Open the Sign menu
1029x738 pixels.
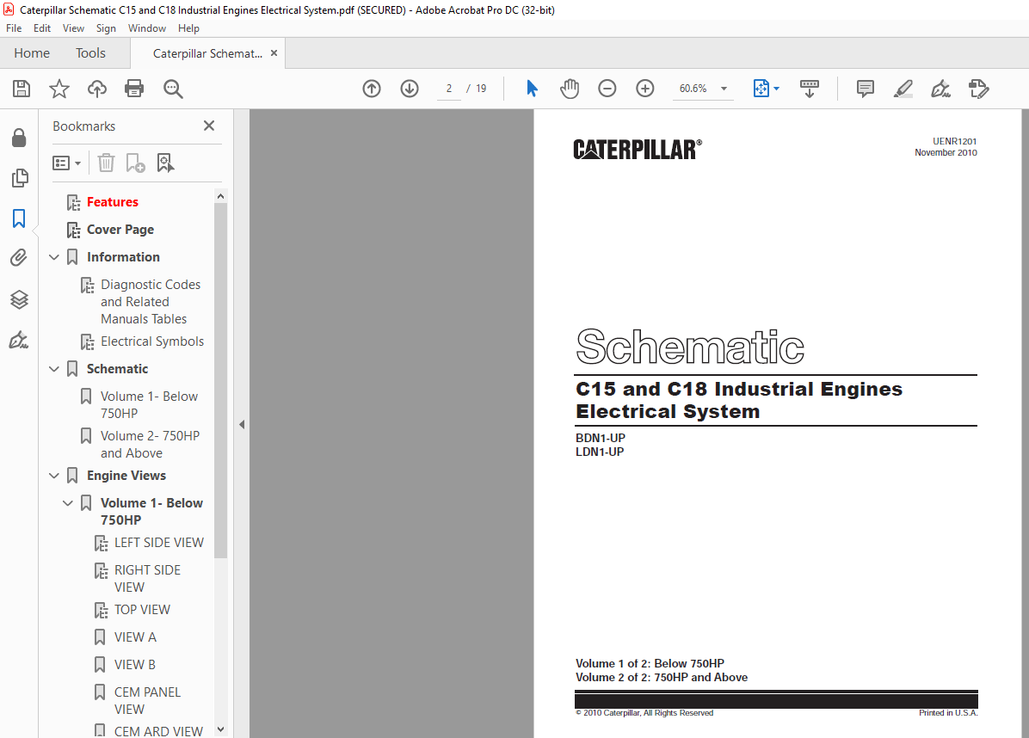click(x=106, y=28)
